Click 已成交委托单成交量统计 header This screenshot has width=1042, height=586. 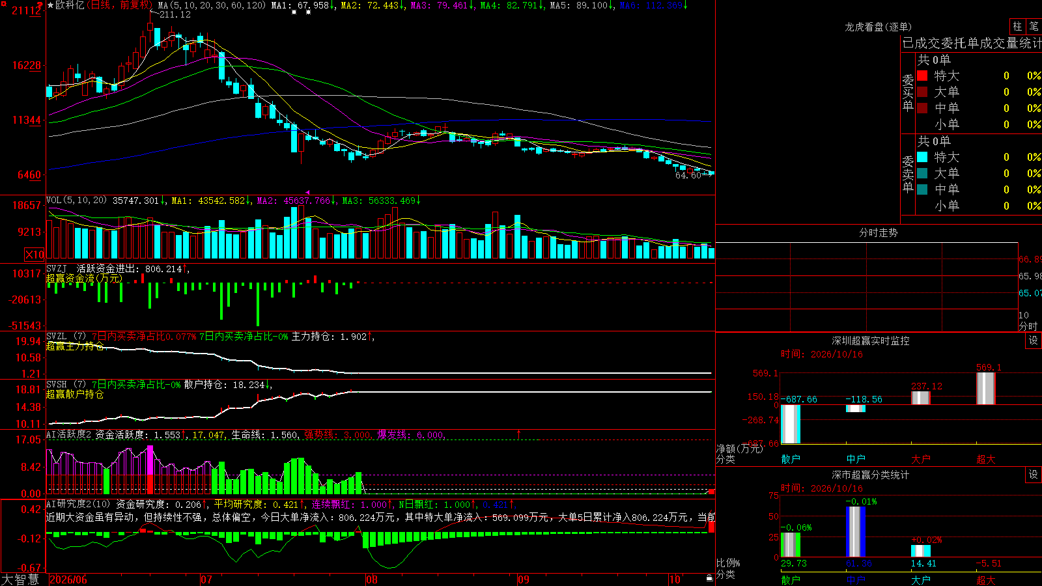point(972,43)
